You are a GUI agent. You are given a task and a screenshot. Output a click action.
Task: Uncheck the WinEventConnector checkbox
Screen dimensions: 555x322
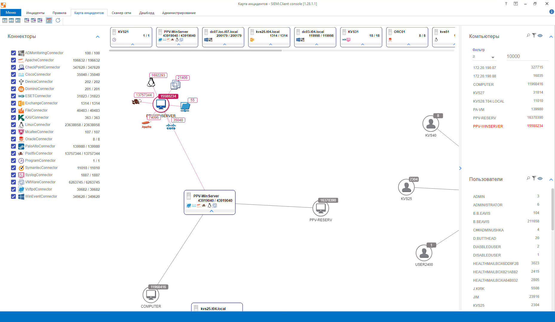(13, 196)
